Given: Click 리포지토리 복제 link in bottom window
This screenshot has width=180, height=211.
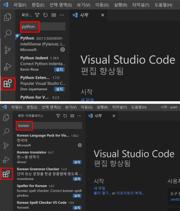Looking at the screenshot, I should click(x=130, y=193).
